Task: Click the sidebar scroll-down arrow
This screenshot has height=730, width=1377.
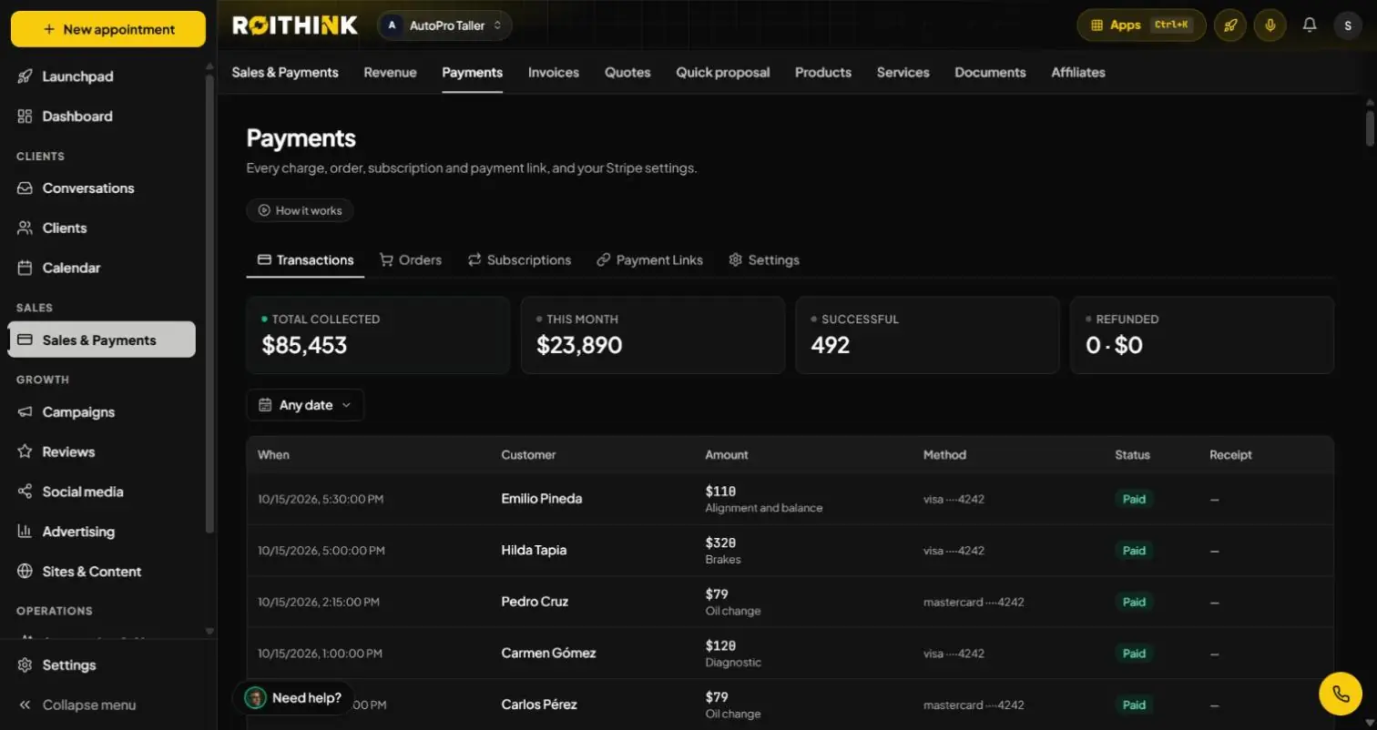Action: coord(209,631)
